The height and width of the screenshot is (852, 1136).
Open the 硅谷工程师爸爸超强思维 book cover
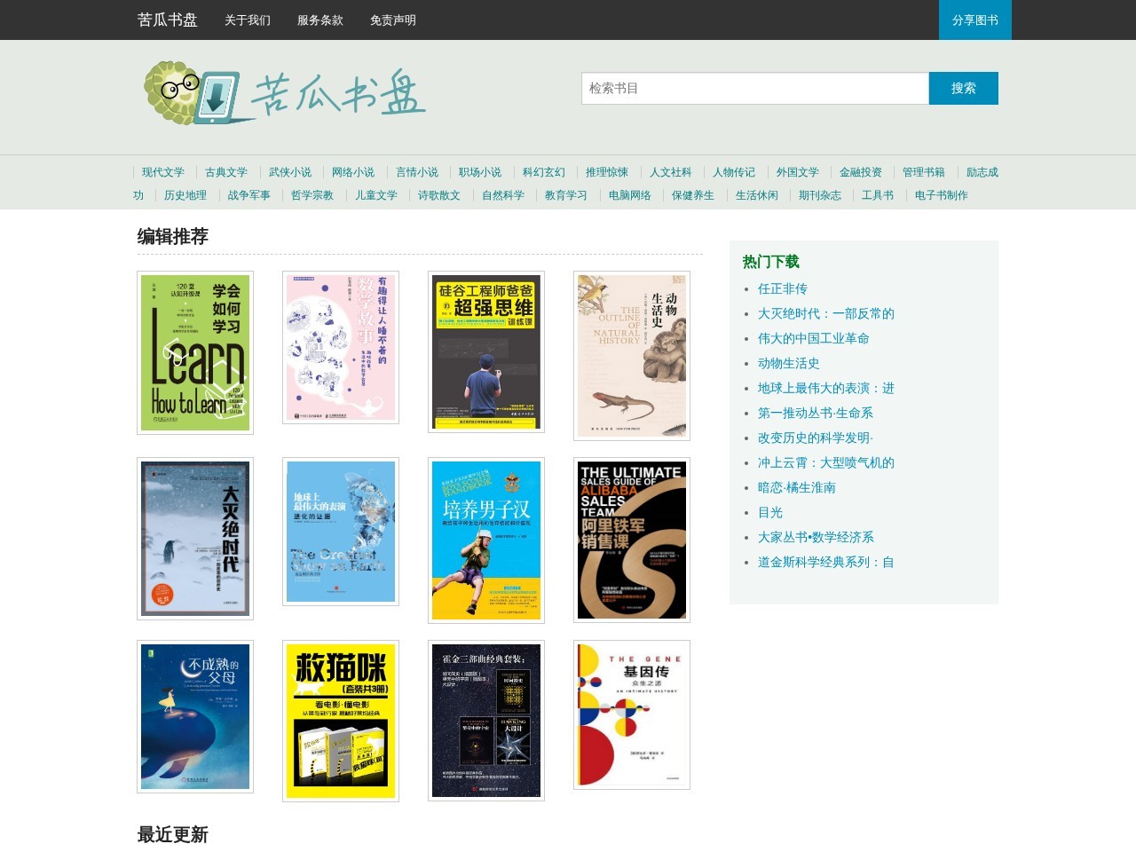coord(486,352)
